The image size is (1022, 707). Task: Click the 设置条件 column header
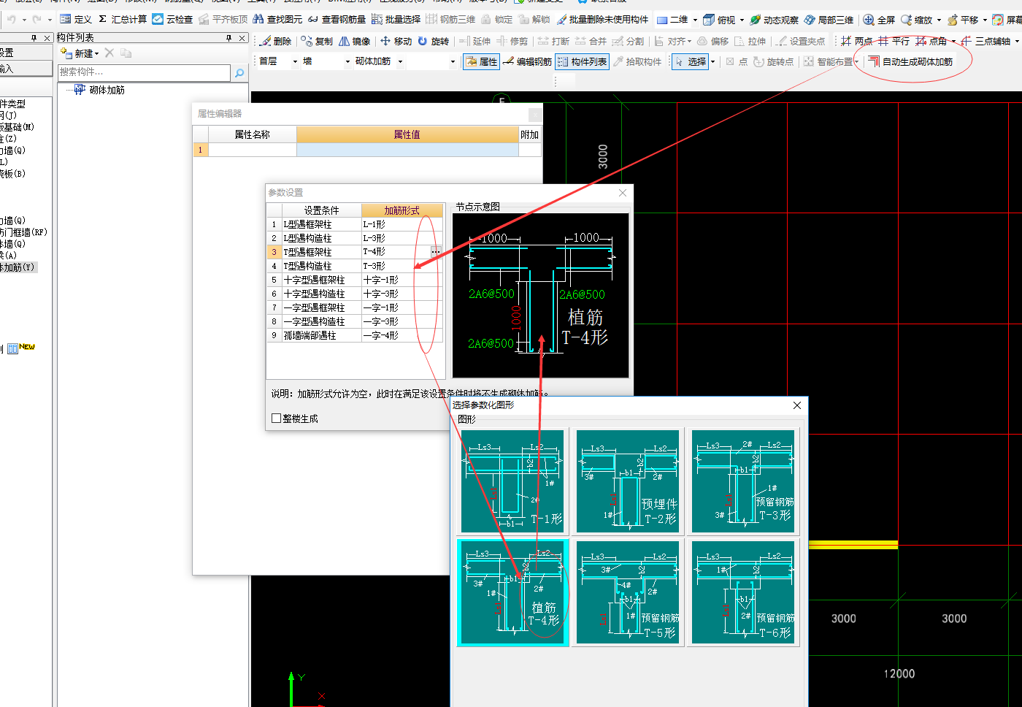[x=321, y=210]
